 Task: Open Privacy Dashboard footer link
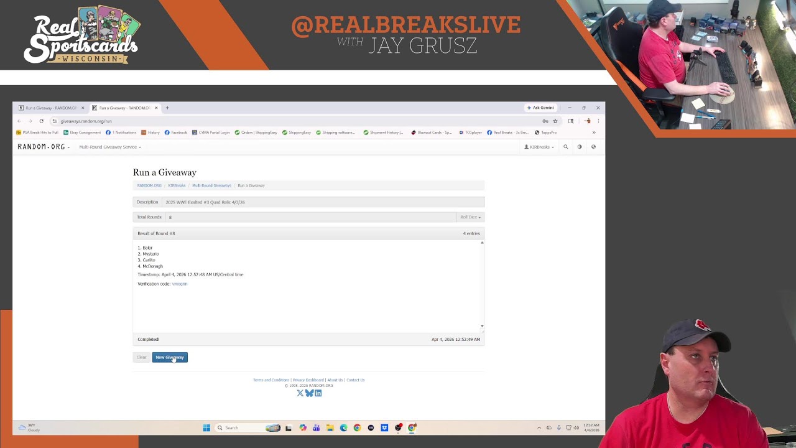(x=308, y=380)
